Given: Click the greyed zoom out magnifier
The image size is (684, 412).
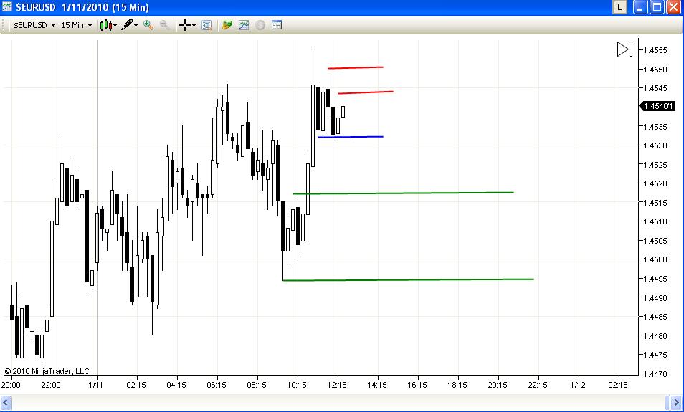Looking at the screenshot, I should 164,25.
